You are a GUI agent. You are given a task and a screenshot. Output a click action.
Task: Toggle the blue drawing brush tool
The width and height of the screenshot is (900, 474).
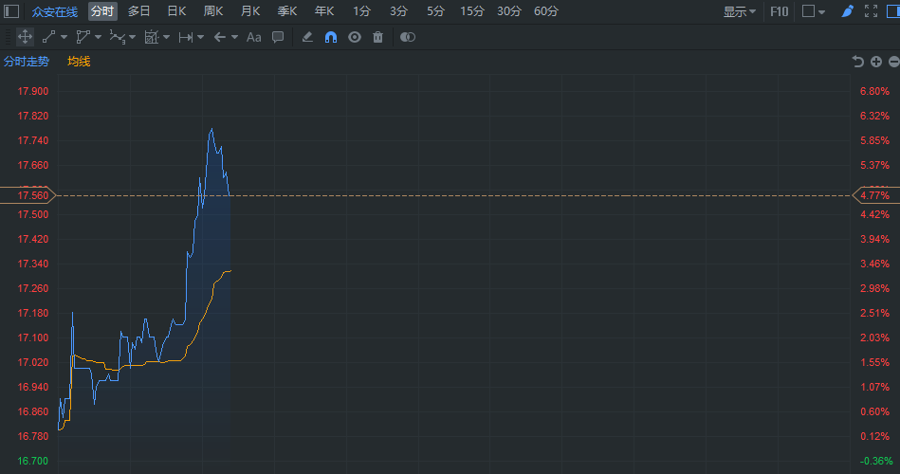point(847,11)
